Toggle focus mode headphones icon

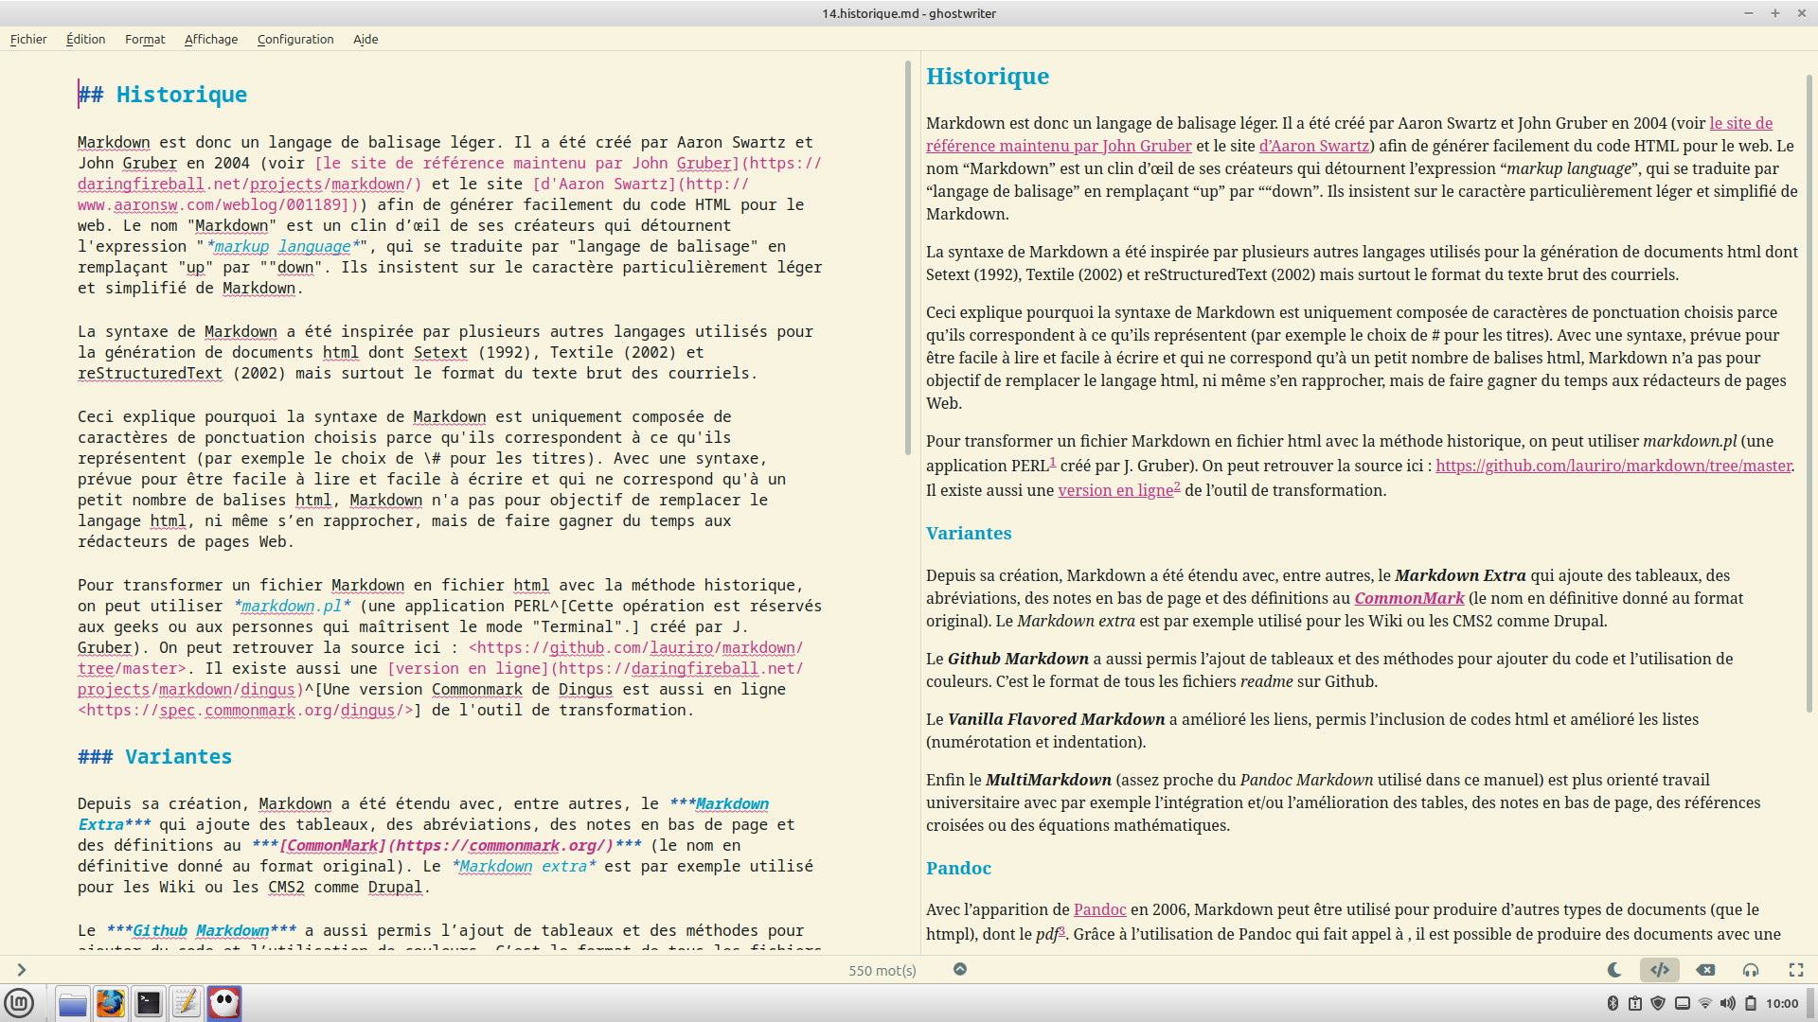point(1751,970)
